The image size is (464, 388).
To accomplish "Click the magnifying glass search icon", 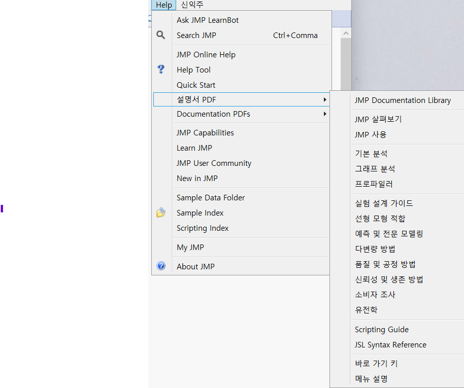I will click(161, 35).
